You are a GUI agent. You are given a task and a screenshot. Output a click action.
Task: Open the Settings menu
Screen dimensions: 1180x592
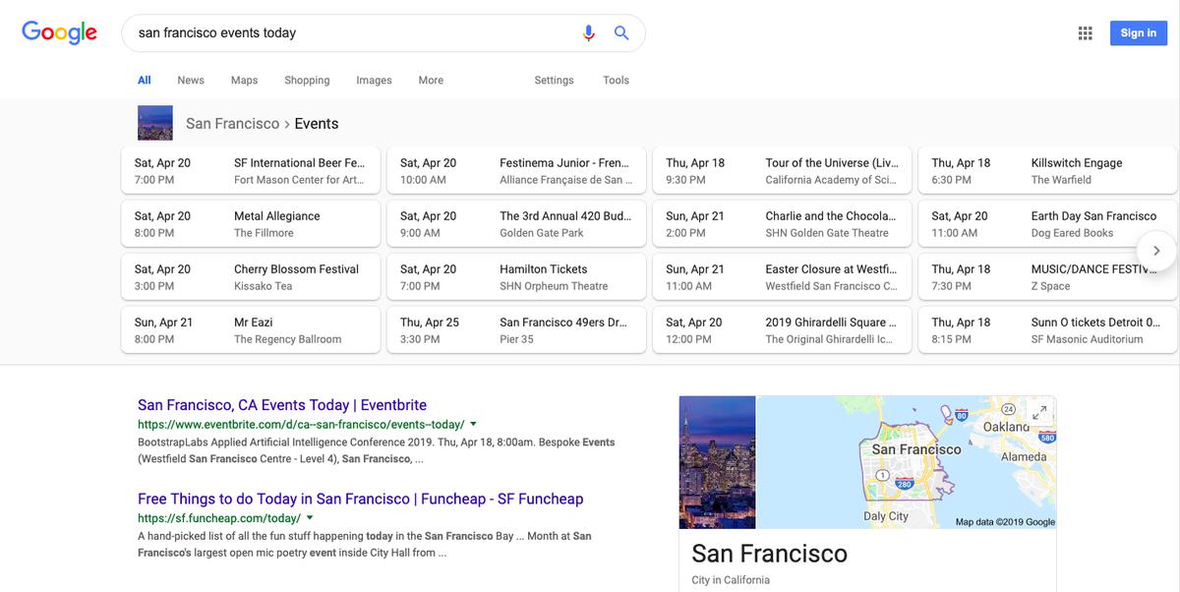click(x=554, y=80)
